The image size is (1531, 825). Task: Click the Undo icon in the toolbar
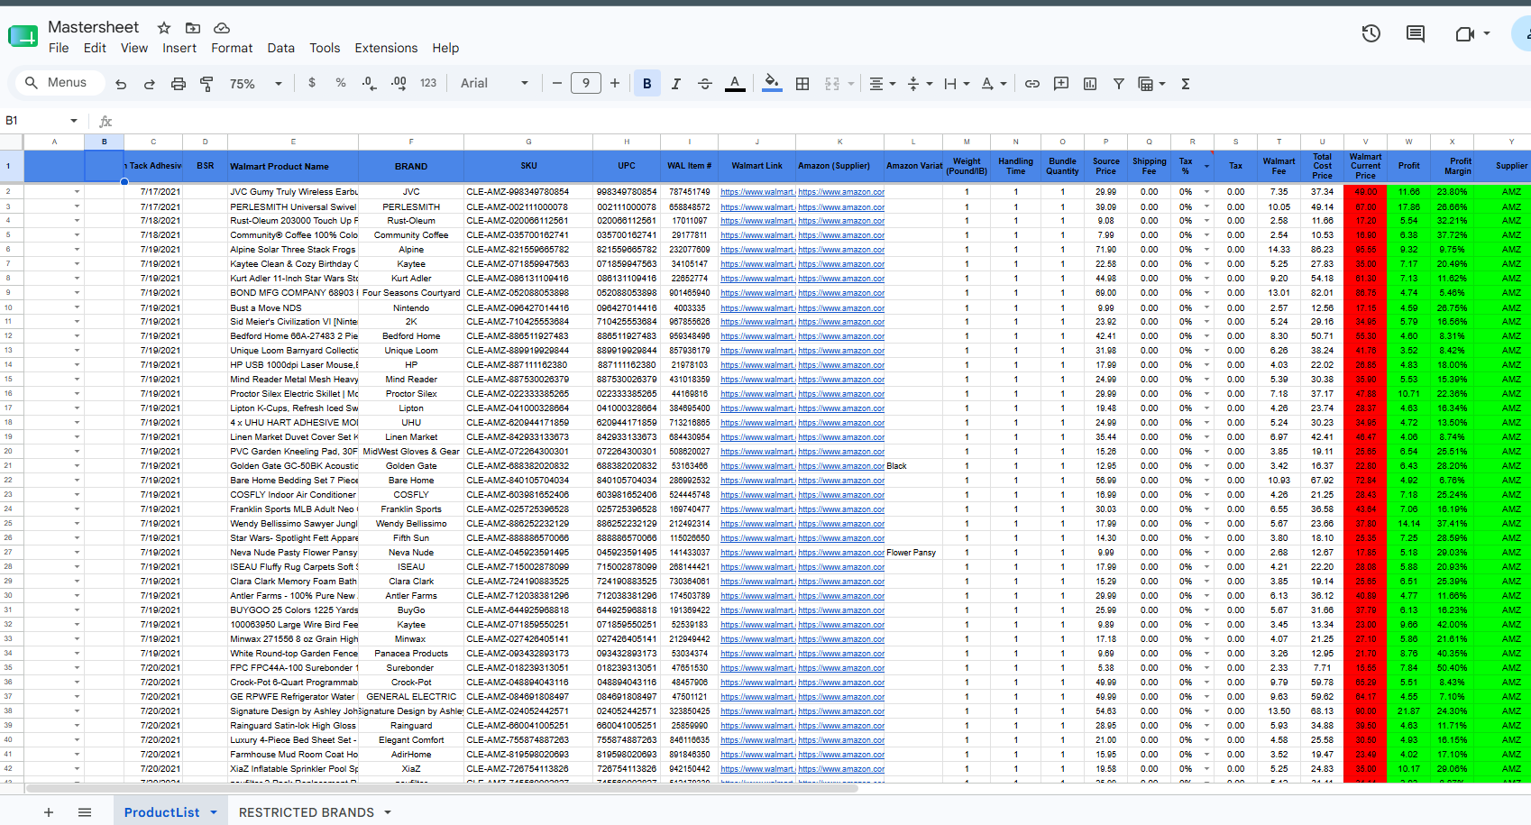pyautogui.click(x=121, y=84)
